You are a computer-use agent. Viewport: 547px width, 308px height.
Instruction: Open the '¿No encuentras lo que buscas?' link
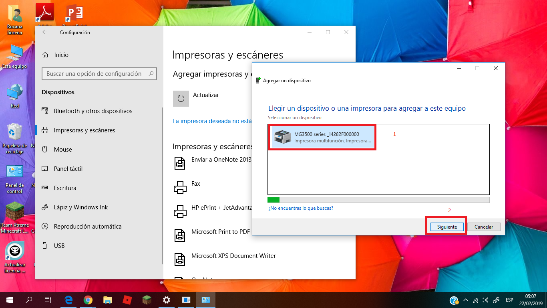coord(301,208)
